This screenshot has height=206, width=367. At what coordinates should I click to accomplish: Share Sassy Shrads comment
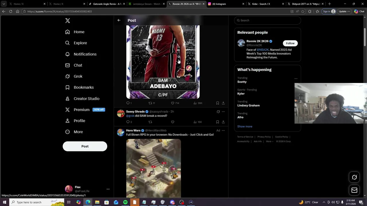pos(223,122)
